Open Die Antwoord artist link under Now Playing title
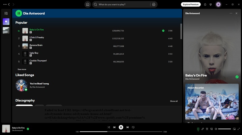 (x=192, y=79)
